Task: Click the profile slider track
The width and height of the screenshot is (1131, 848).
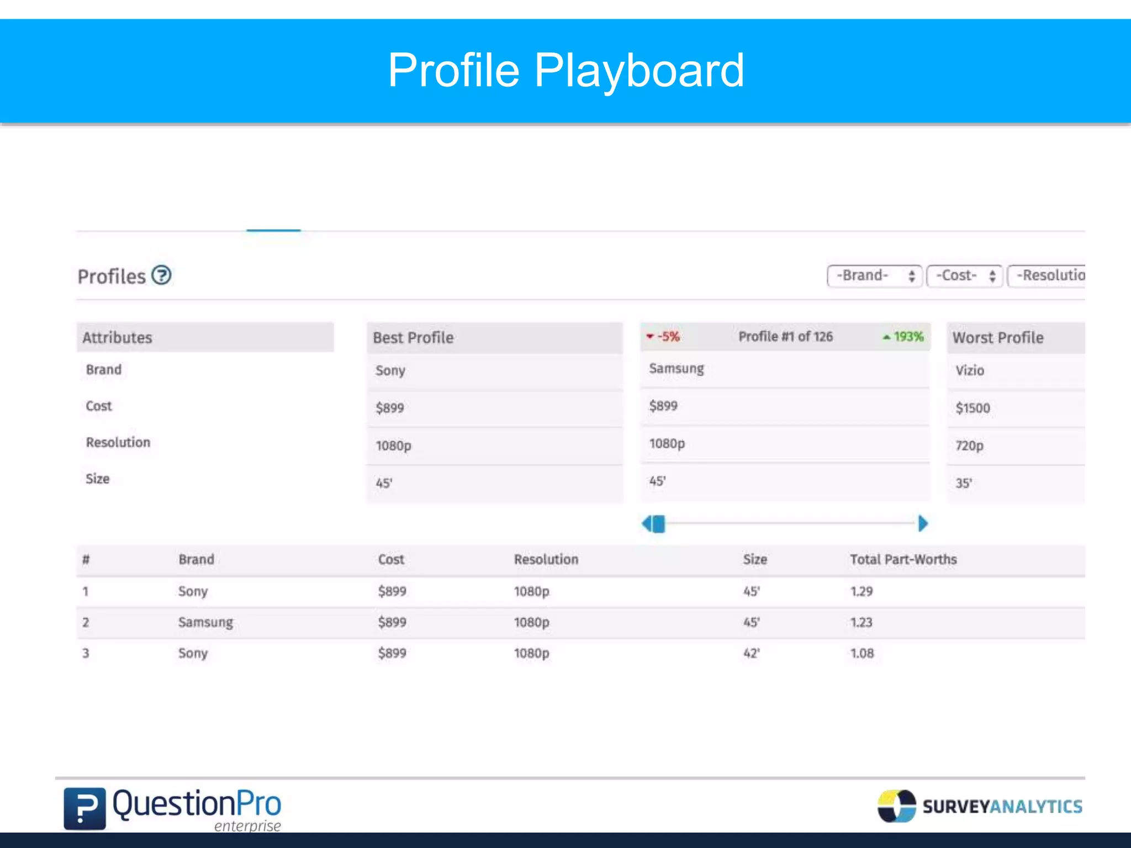Action: 791,523
